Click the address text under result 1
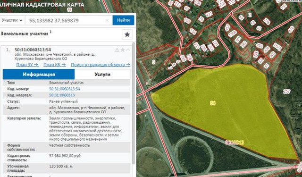The width and height of the screenshot is (302, 177). coord(55,57)
